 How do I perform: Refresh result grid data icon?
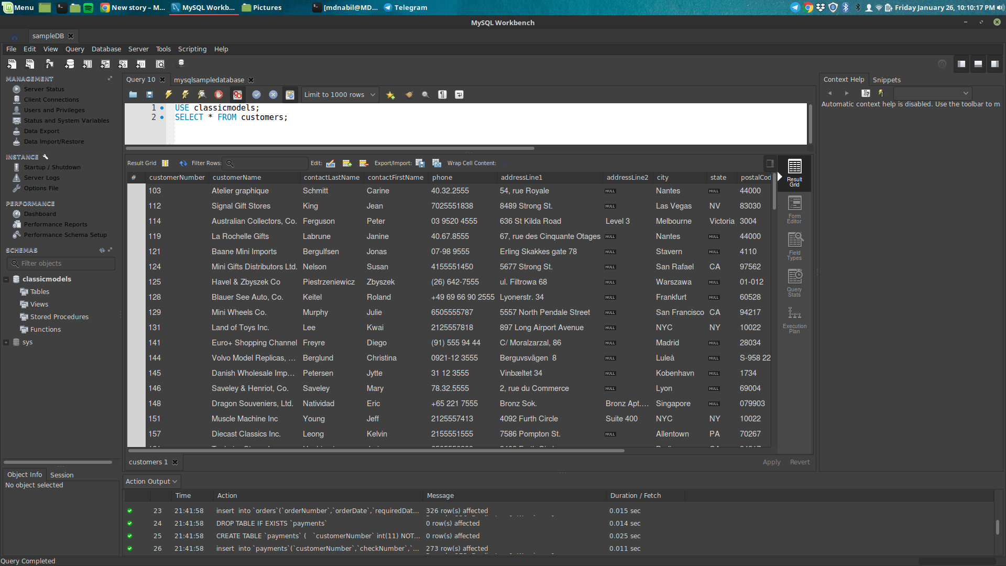pos(183,164)
